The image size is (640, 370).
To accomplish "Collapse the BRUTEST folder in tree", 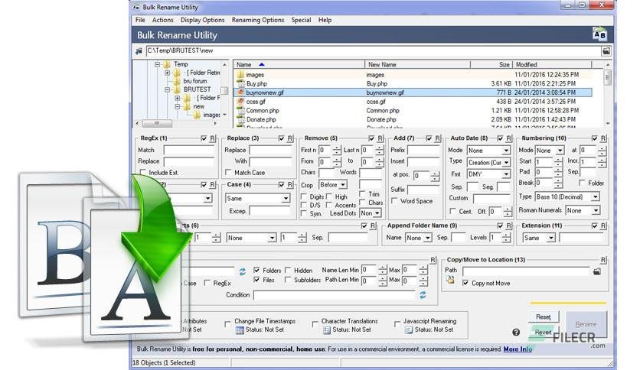I will 168,89.
